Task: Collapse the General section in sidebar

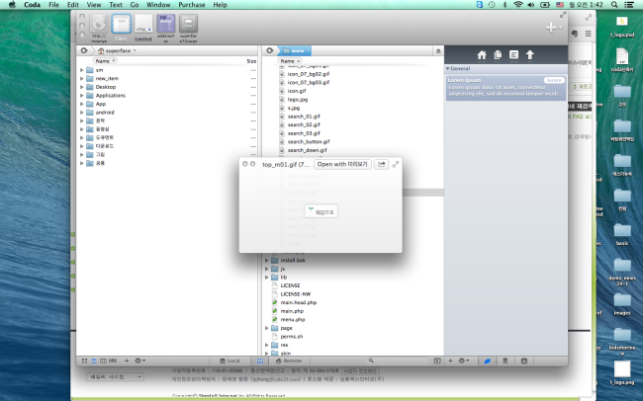Action: 448,68
